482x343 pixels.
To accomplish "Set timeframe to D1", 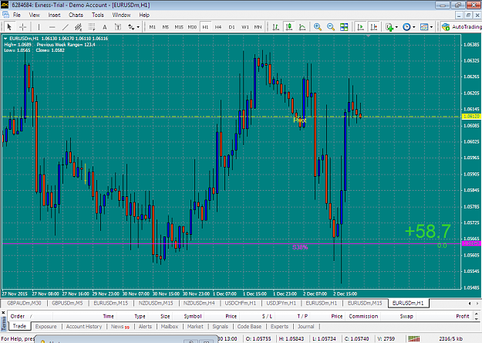I will coord(231,27).
